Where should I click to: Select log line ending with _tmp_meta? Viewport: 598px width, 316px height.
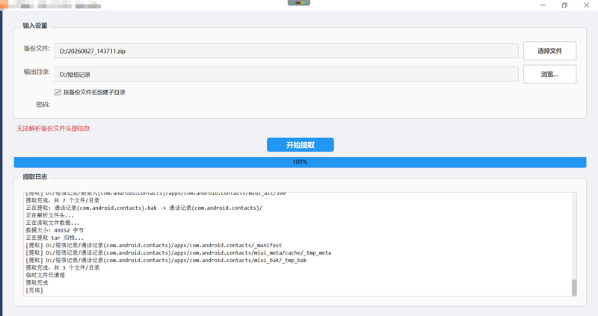click(179, 253)
